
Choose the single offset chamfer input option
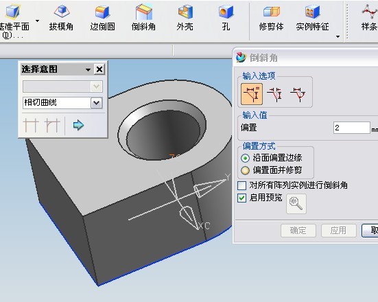[x=252, y=94]
